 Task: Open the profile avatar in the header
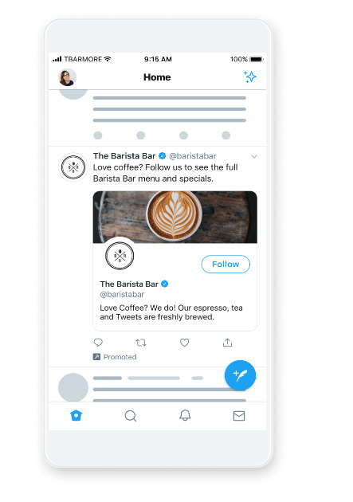68,77
